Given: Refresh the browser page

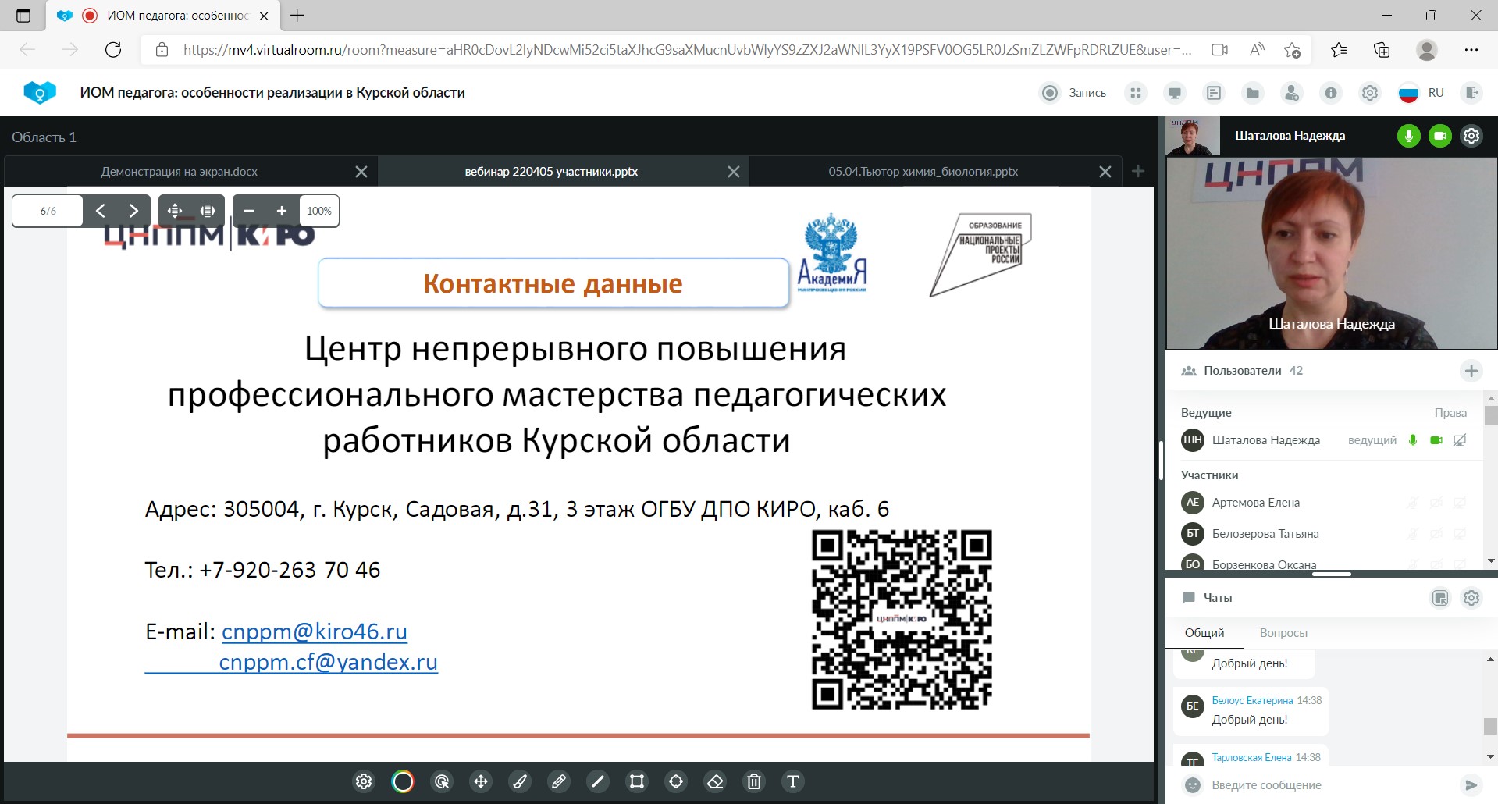Looking at the screenshot, I should click(113, 50).
